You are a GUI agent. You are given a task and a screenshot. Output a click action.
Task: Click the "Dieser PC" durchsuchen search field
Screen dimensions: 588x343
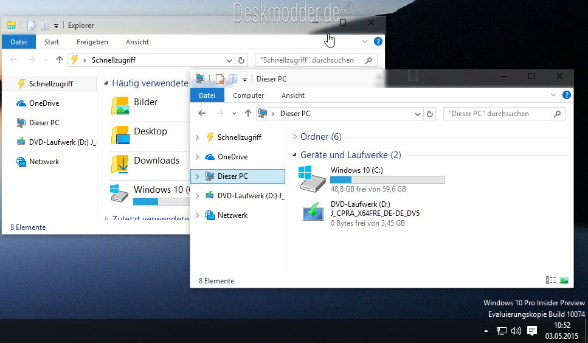click(x=499, y=114)
